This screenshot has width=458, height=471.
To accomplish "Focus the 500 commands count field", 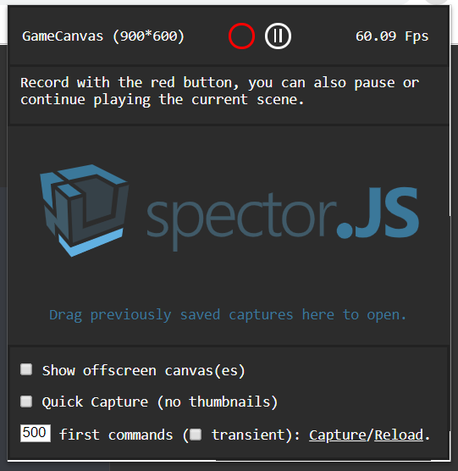I will point(36,433).
